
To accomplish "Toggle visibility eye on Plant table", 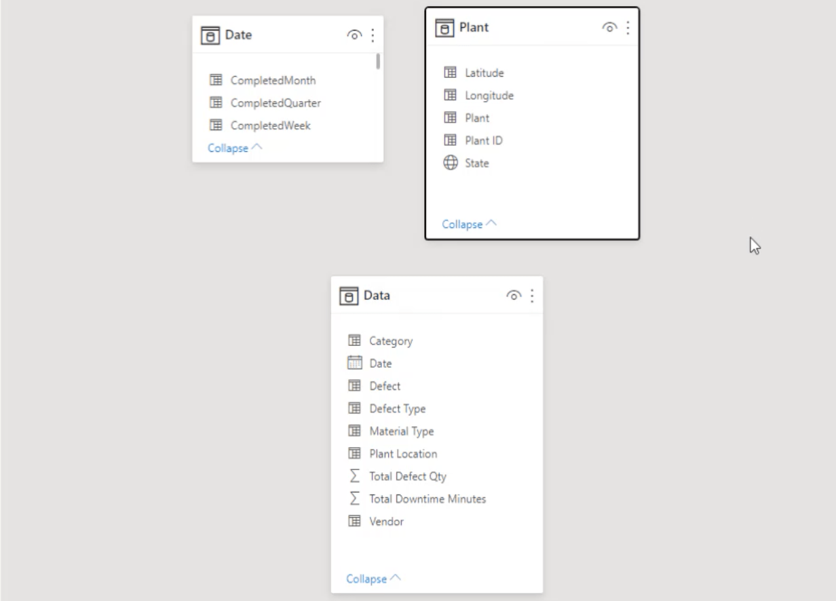I will tap(609, 28).
